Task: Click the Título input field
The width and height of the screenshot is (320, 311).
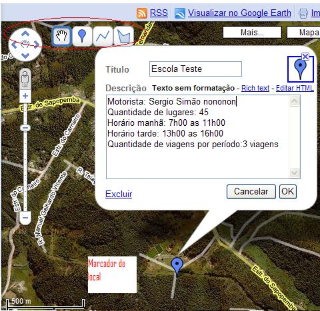Action: tap(195, 69)
